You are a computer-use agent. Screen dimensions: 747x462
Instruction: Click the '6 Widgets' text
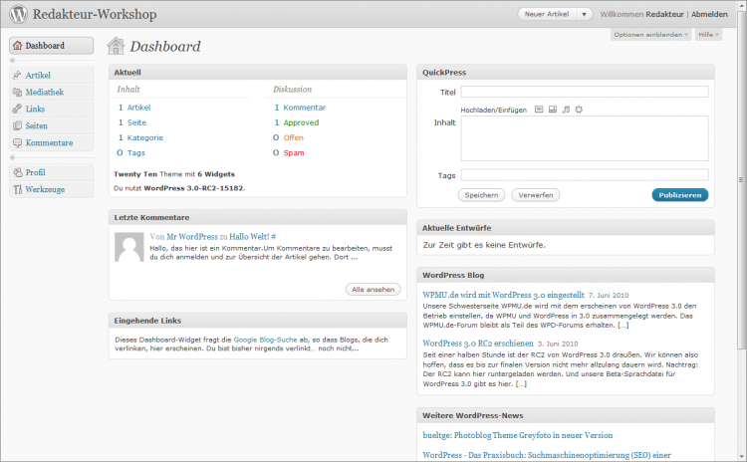point(216,174)
